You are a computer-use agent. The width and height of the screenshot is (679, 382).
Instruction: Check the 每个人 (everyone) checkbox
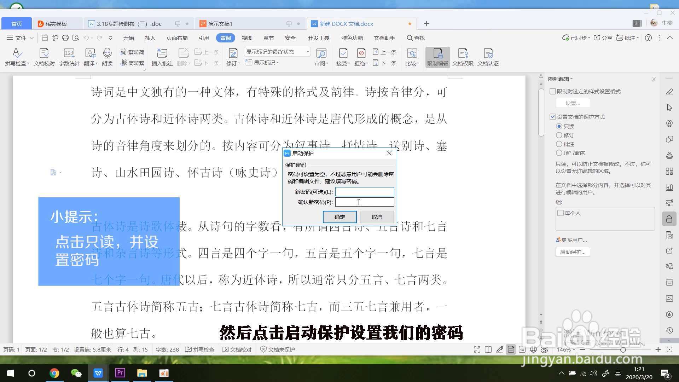click(561, 213)
